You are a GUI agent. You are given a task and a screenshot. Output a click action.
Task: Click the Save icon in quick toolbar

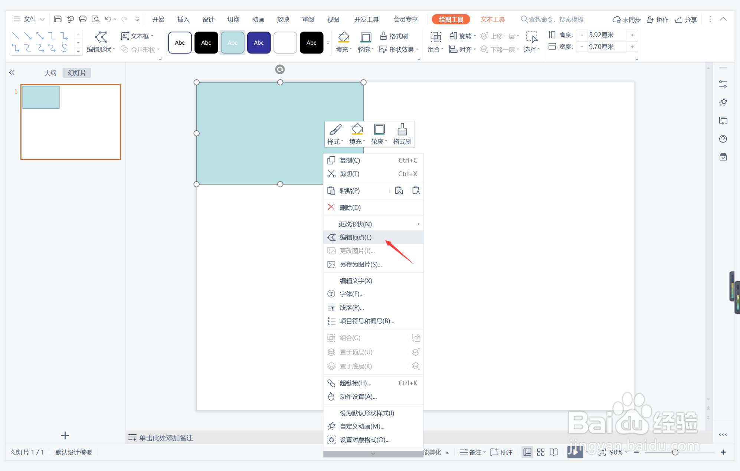58,19
